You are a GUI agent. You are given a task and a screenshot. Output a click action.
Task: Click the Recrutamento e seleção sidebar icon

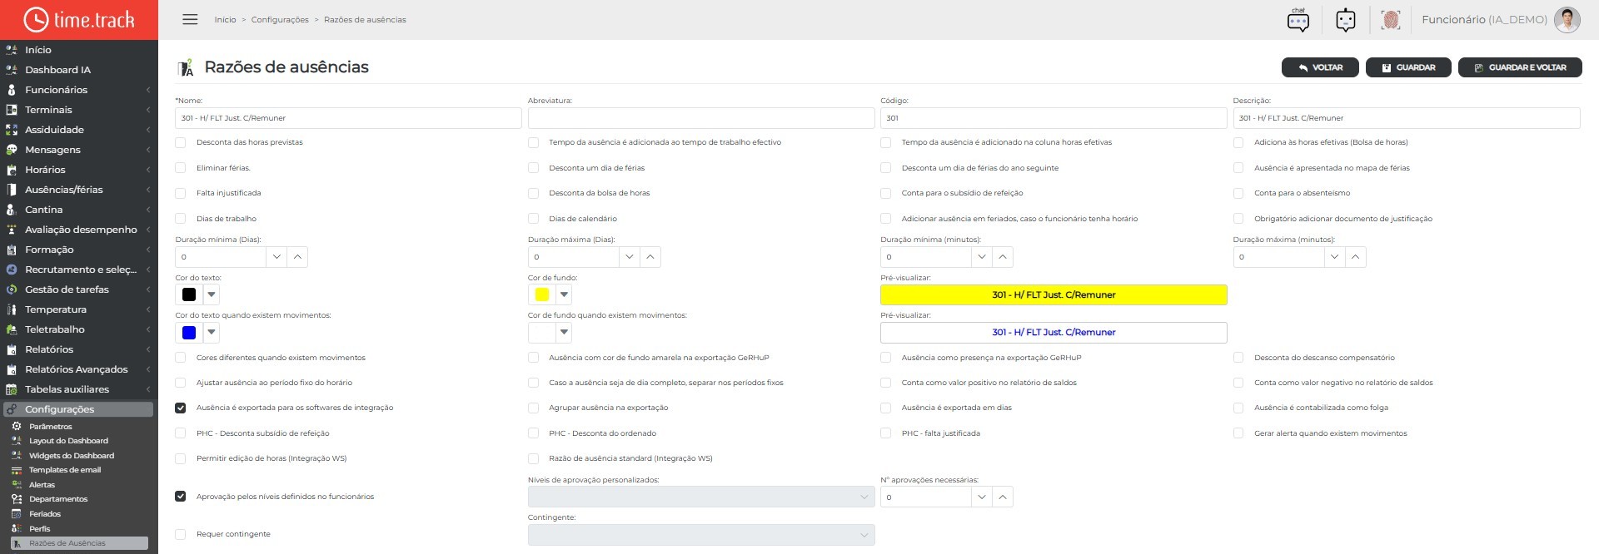[x=12, y=270]
